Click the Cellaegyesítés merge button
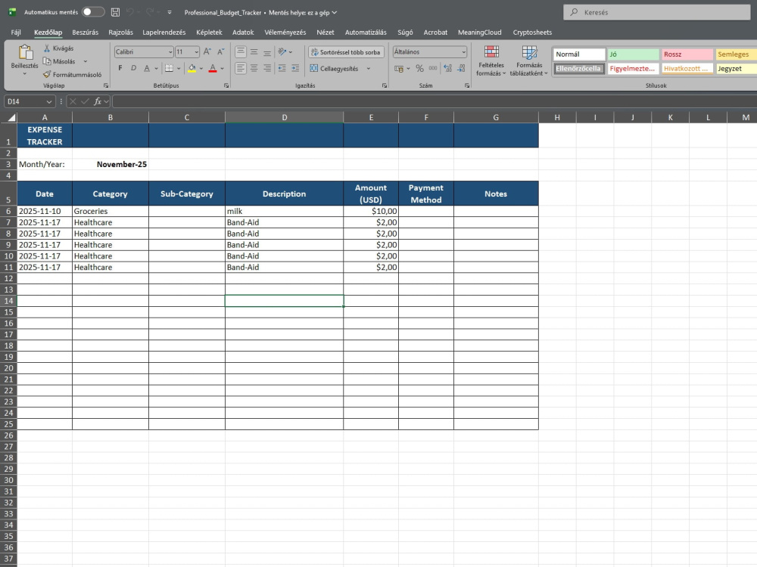This screenshot has width=757, height=567. coord(335,69)
